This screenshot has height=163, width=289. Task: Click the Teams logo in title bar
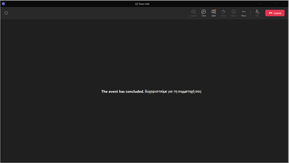(4, 4)
